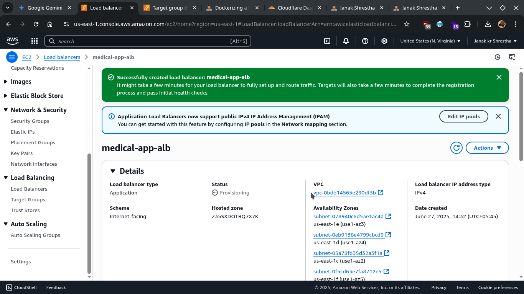Viewport: 524px width, 294px height.
Task: Open the console settings gear
Action: 384,41
